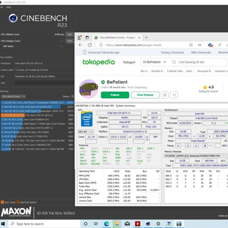This screenshot has width=228, height=228.
Task: Open a new browser tab
Action: click(146, 37)
